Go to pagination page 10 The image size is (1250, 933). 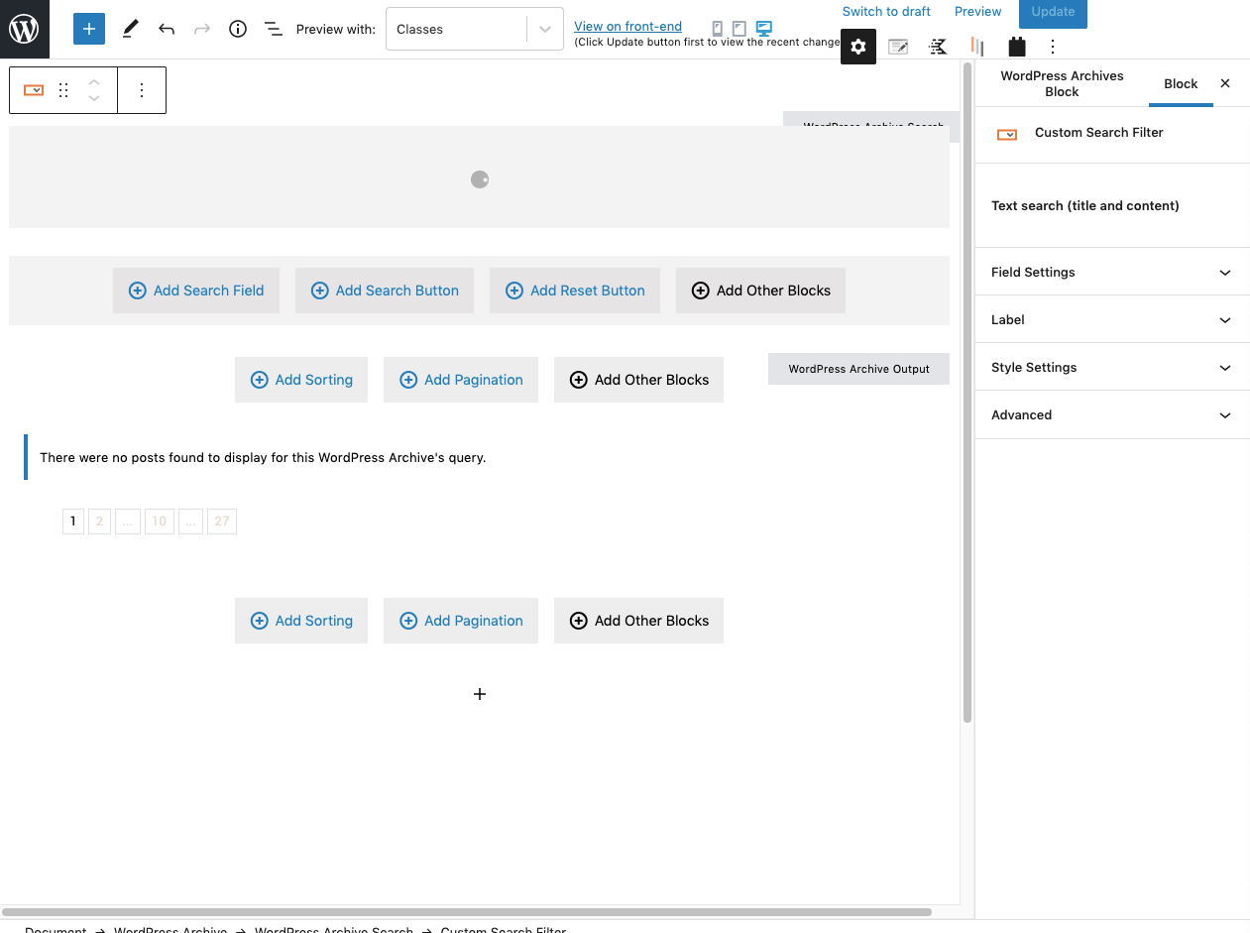[159, 522]
